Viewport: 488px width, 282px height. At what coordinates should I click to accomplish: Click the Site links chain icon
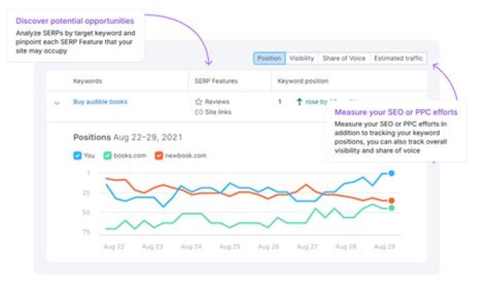pos(199,111)
